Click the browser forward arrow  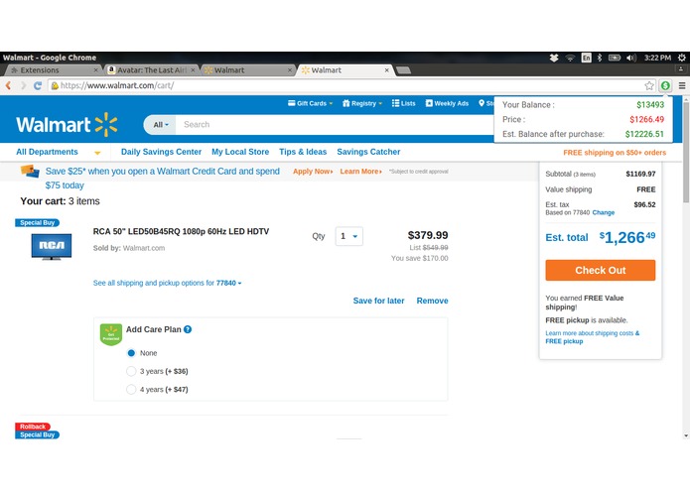(23, 85)
